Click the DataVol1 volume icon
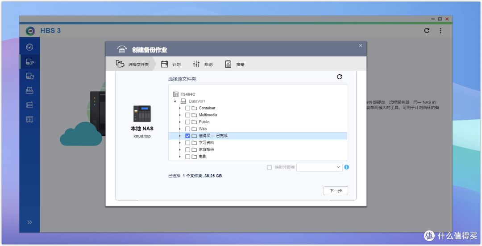The height and width of the screenshot is (246, 482). [183, 101]
